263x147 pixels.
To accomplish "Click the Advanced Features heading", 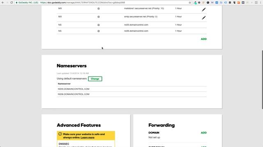I will pos(78,125).
